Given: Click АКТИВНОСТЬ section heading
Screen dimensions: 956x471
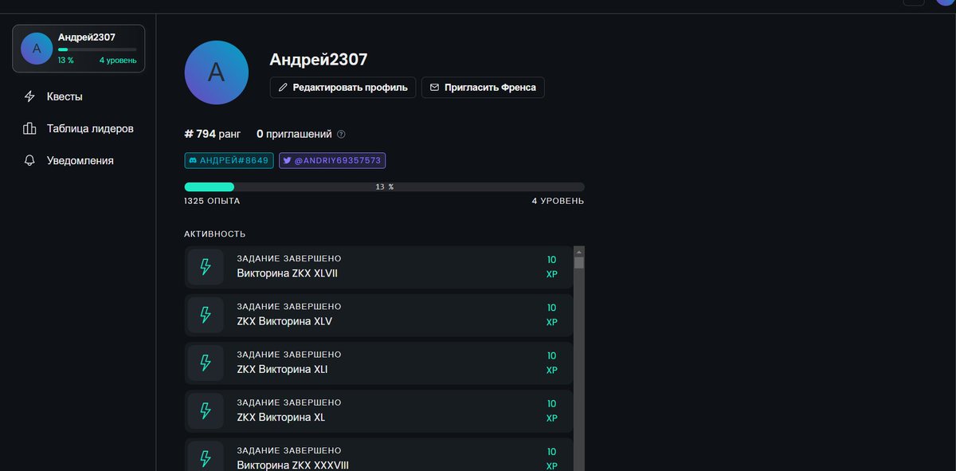Looking at the screenshot, I should tap(215, 234).
